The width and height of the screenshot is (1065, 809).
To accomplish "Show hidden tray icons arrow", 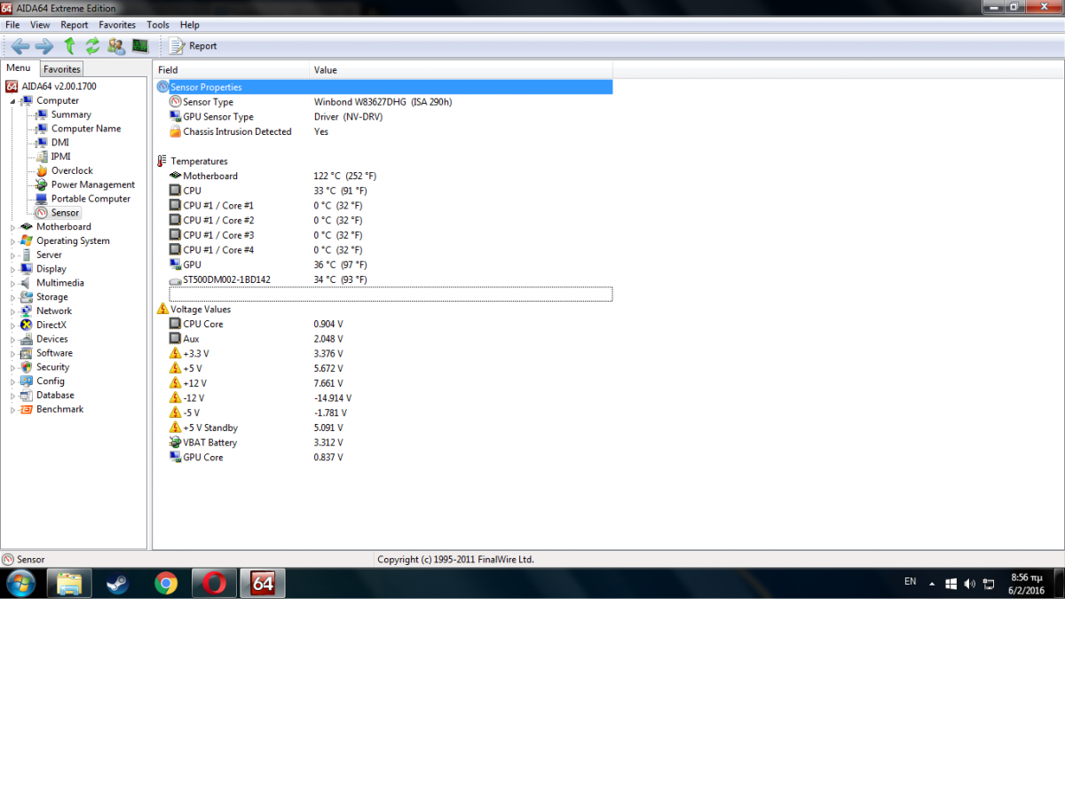I will coord(932,585).
